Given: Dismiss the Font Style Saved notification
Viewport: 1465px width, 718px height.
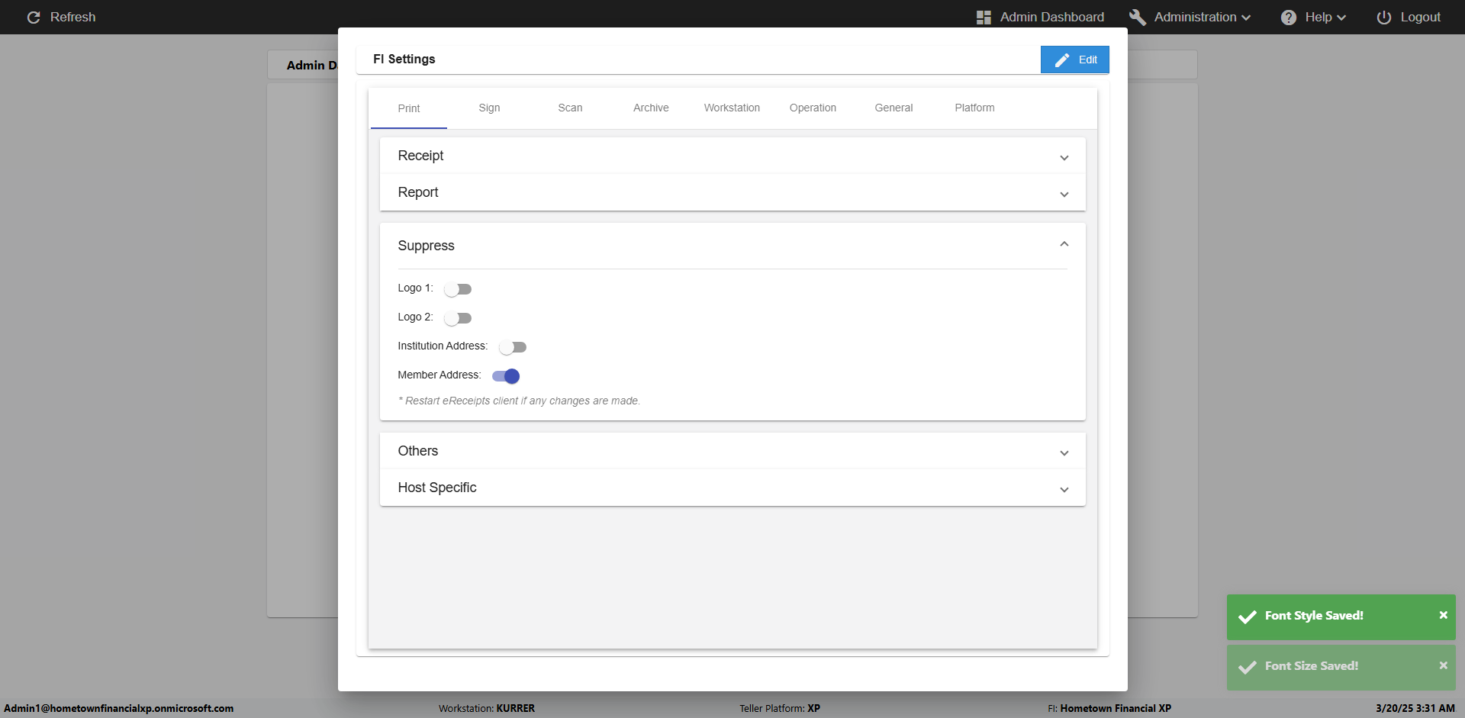Looking at the screenshot, I should coord(1443,615).
